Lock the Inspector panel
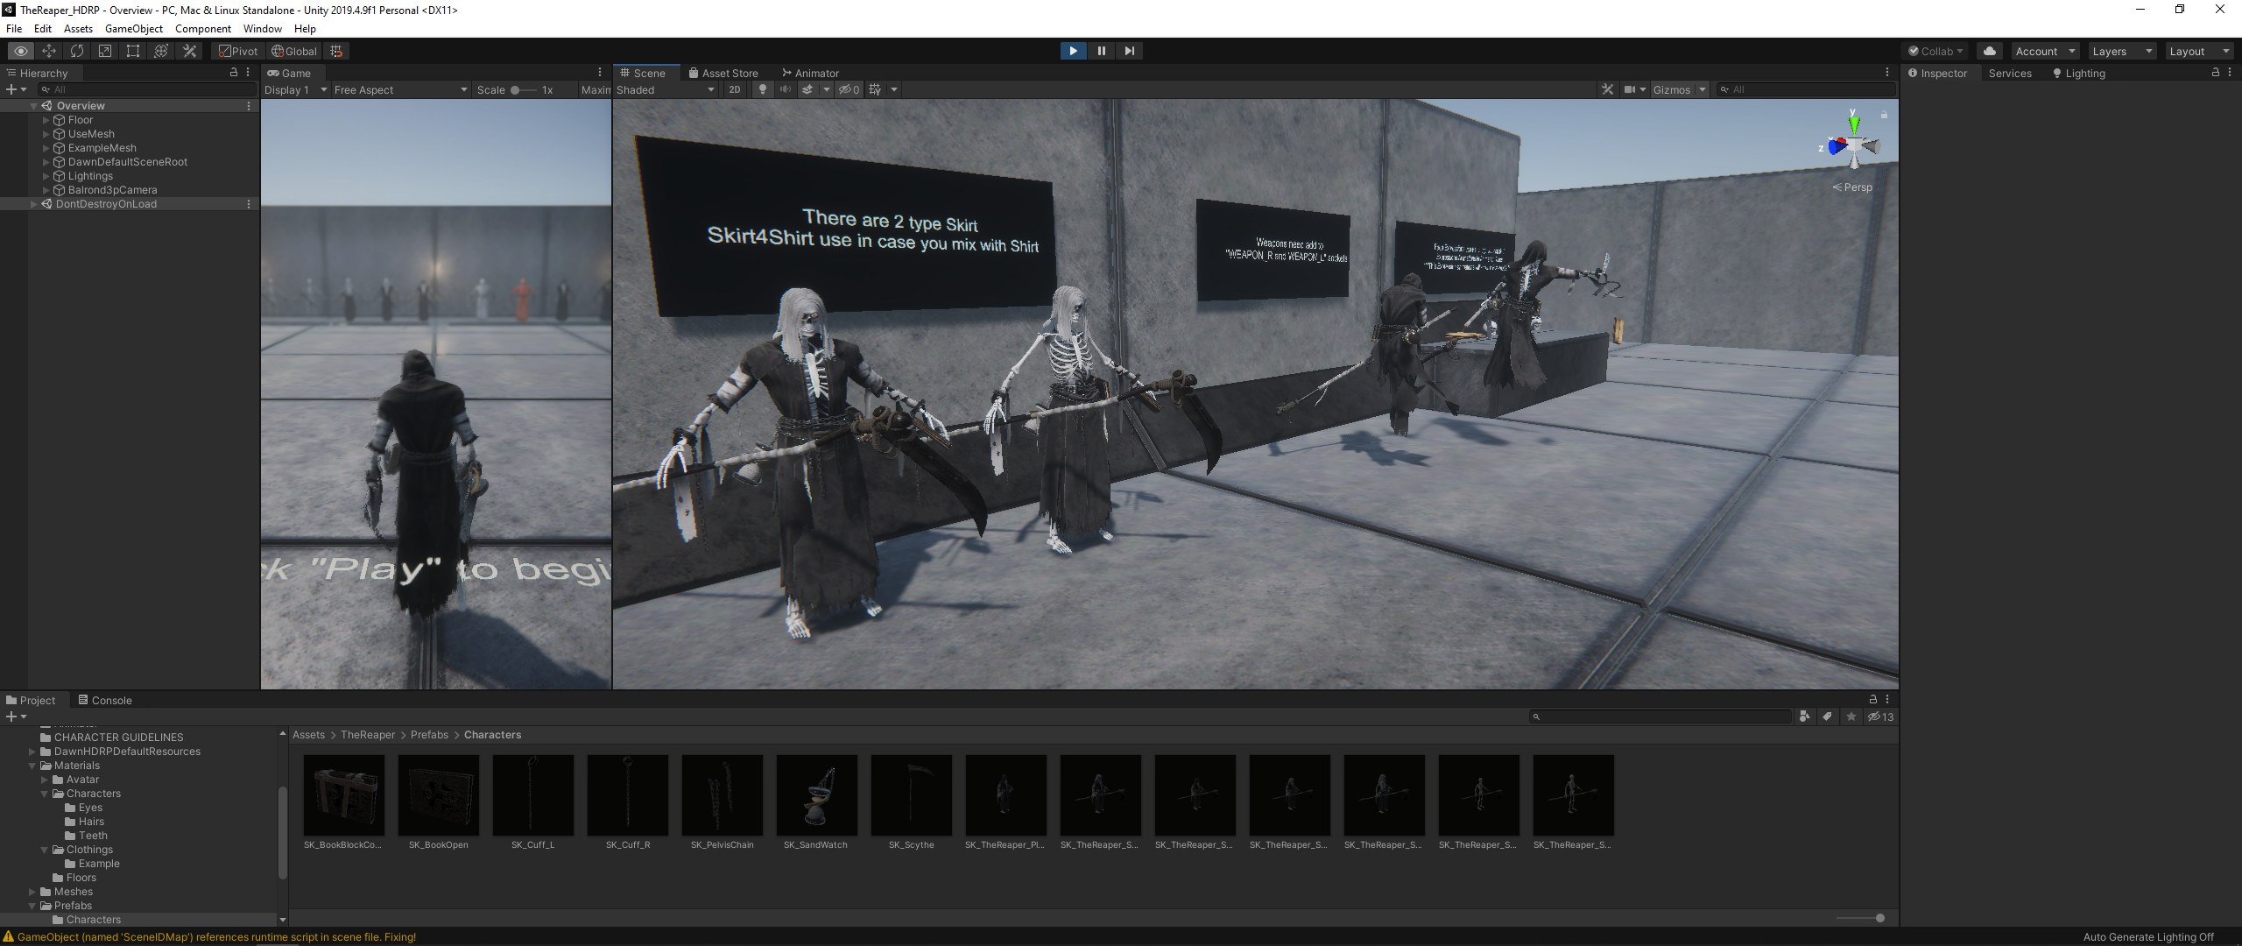Screen dimensions: 2242x946 coord(2216,73)
